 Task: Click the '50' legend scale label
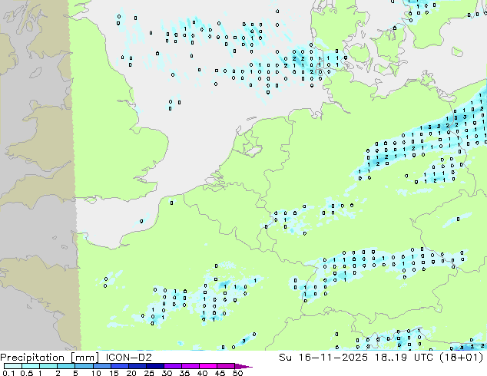pyautogui.click(x=237, y=373)
